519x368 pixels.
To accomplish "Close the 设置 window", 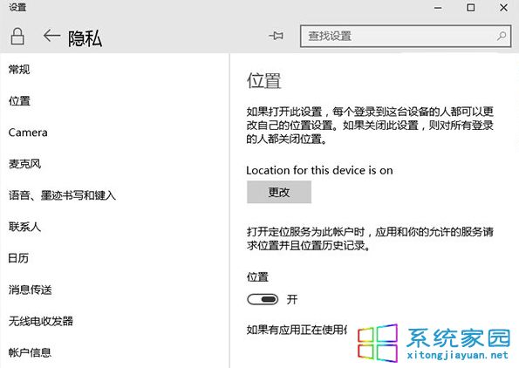I will coord(503,8).
